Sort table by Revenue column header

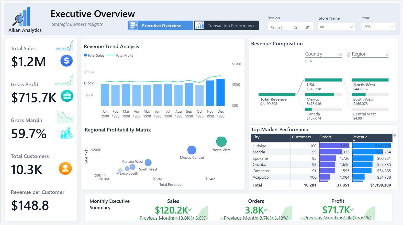point(372,137)
